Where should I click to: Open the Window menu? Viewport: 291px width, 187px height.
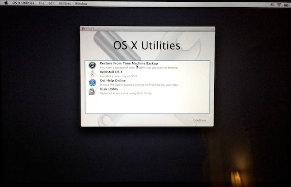pos(81,4)
